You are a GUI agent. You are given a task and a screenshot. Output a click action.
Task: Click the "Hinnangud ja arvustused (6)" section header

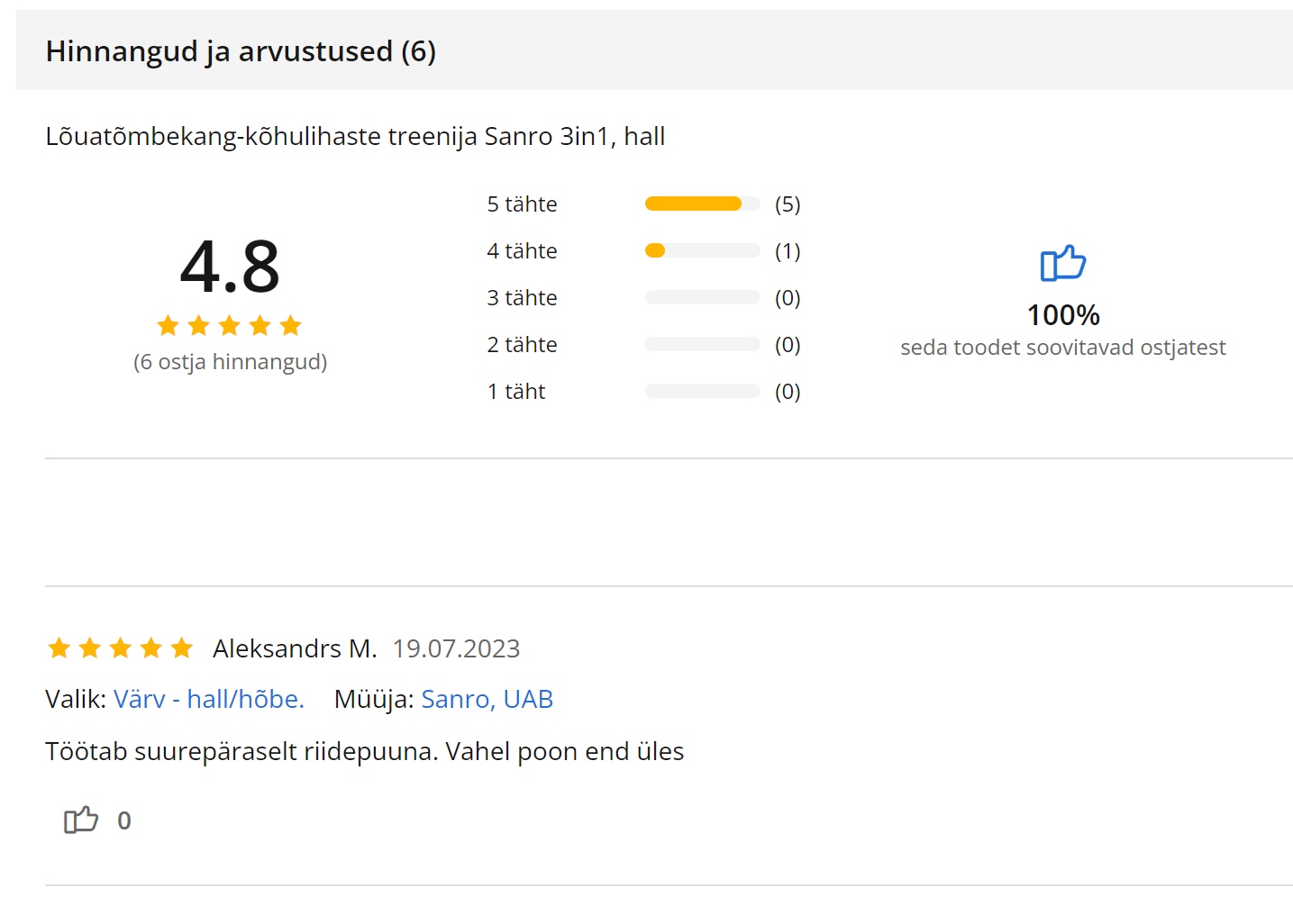point(241,51)
